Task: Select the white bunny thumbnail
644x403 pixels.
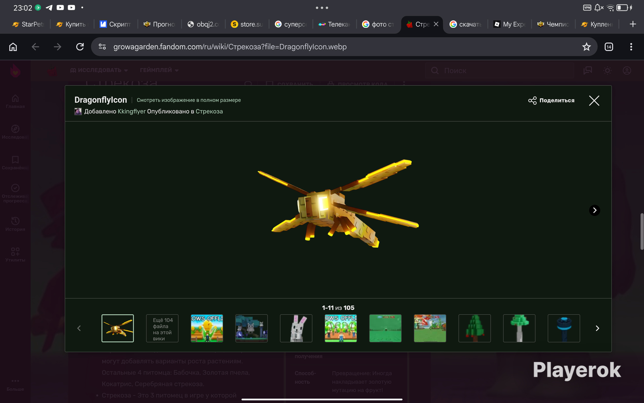Action: 296,328
